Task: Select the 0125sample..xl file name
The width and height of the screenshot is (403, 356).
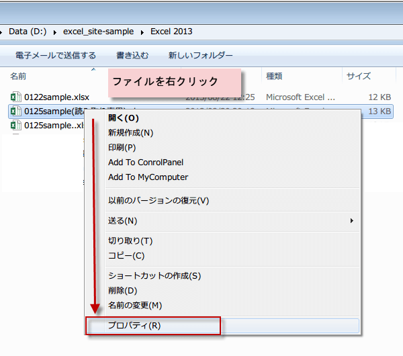Action: coord(54,126)
